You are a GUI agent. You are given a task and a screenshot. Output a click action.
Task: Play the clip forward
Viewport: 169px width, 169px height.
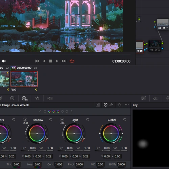pos(57,61)
